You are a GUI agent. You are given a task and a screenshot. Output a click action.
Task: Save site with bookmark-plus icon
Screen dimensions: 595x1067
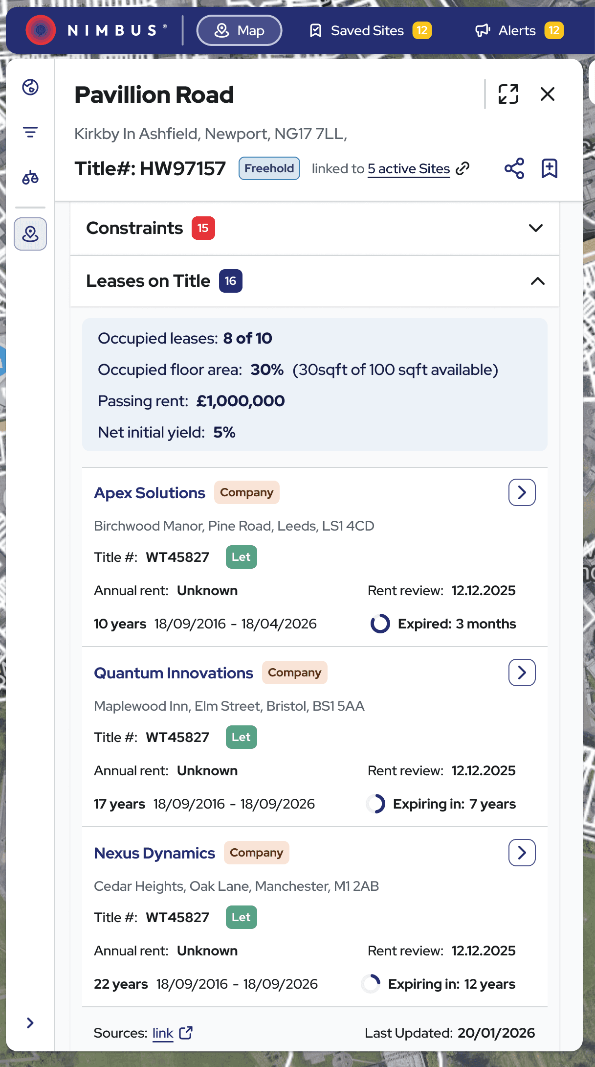pyautogui.click(x=550, y=168)
